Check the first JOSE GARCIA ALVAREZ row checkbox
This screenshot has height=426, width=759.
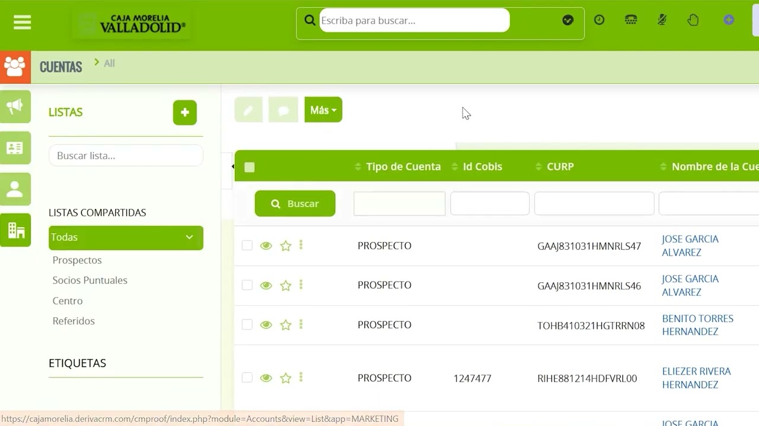coord(247,246)
